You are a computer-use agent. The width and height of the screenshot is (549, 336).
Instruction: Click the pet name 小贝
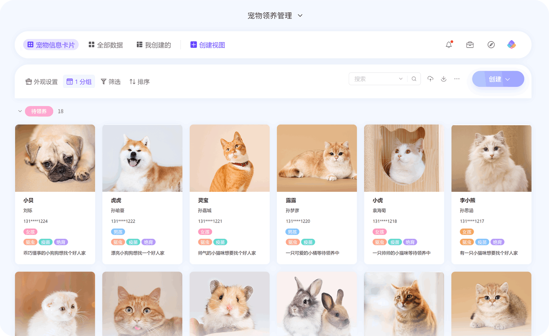(x=28, y=200)
